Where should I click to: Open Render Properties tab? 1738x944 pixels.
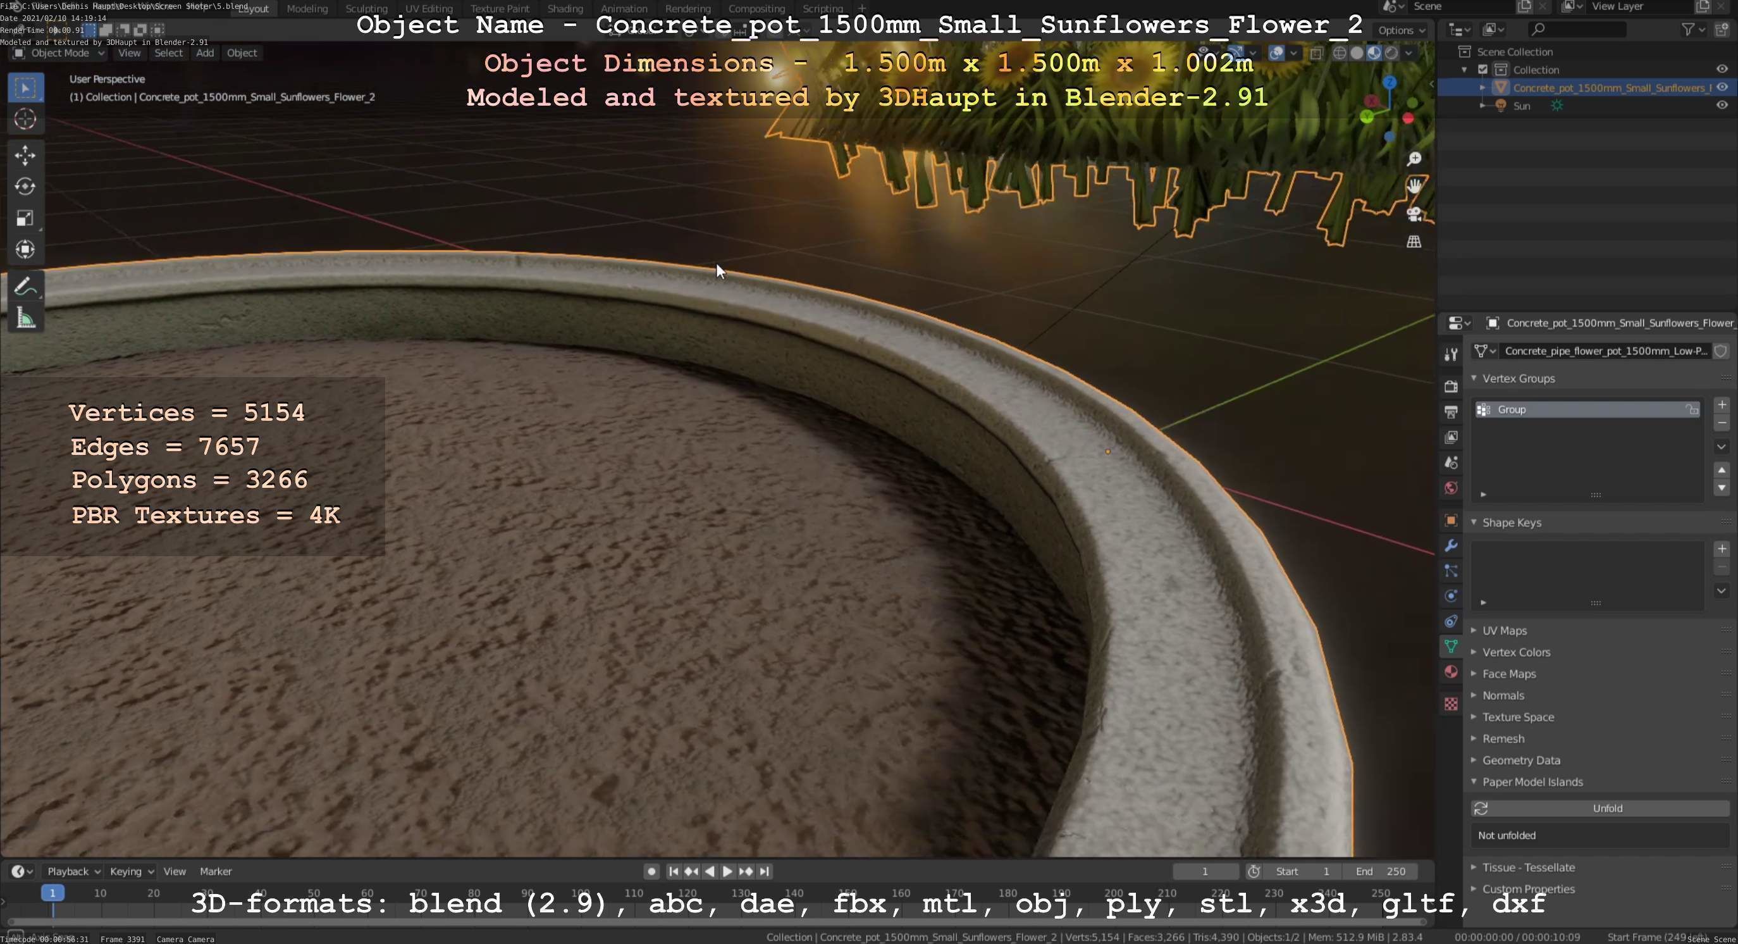1451,387
